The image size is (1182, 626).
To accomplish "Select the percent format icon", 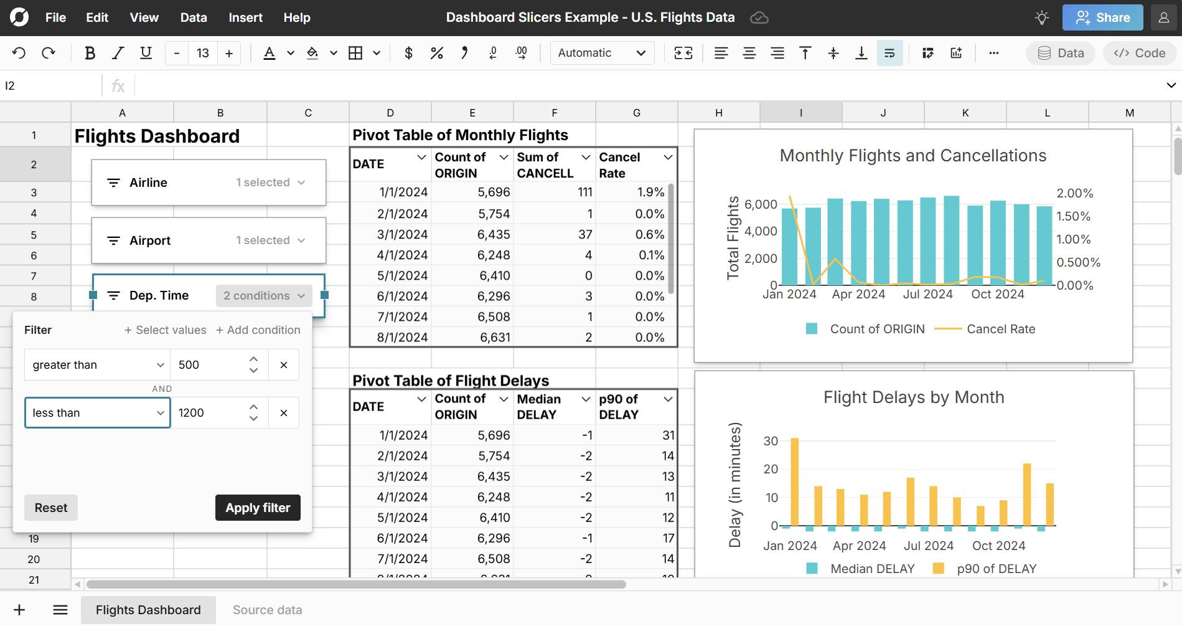I will click(436, 53).
